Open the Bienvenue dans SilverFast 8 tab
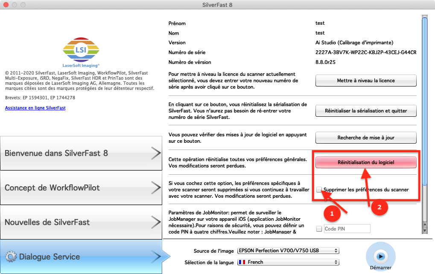Screen dimensions: 435x274 [81, 153]
